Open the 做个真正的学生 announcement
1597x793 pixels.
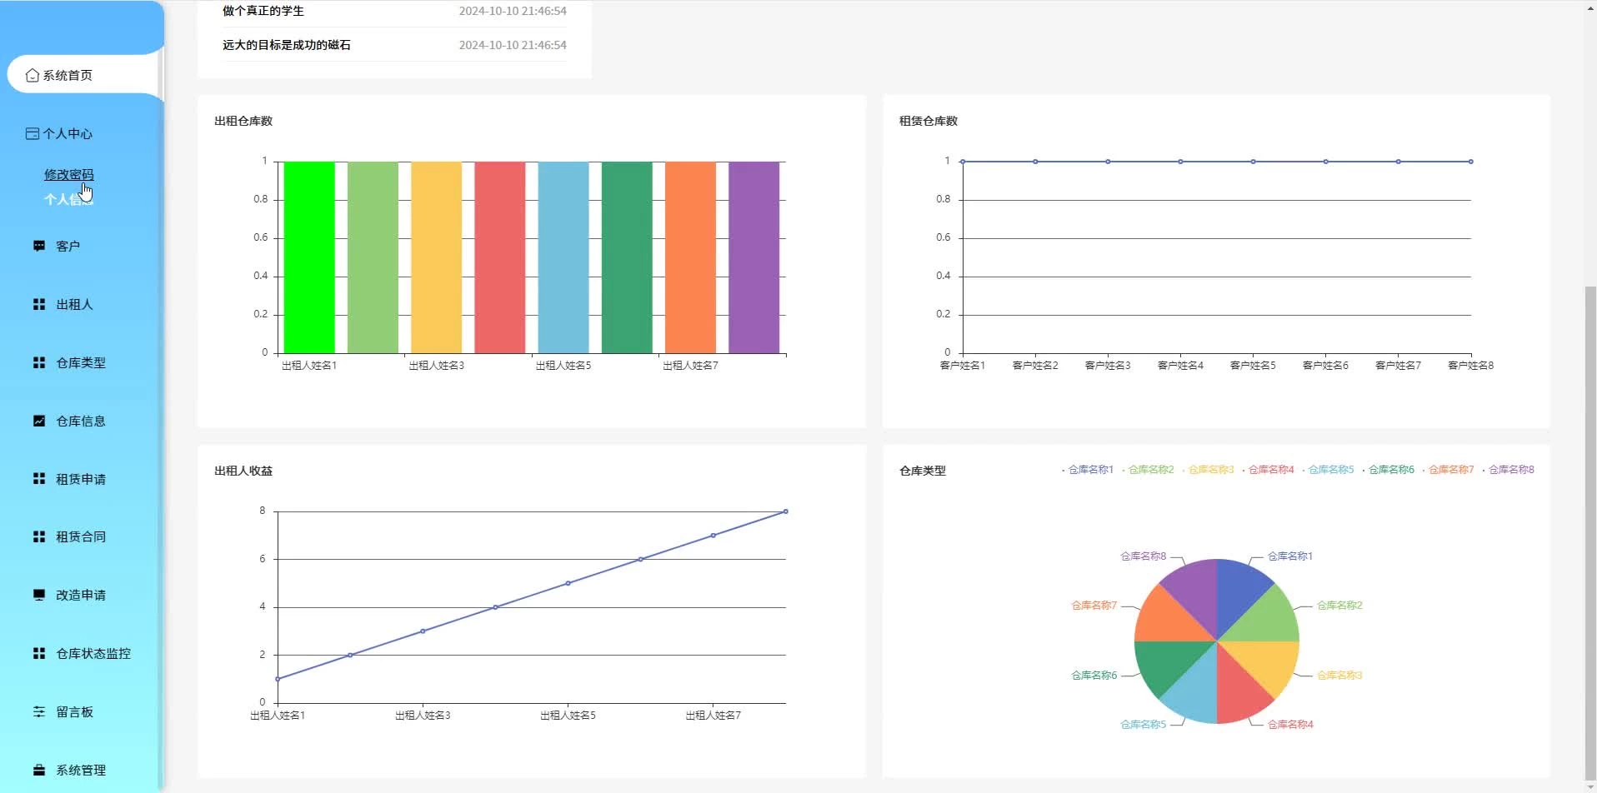263,11
